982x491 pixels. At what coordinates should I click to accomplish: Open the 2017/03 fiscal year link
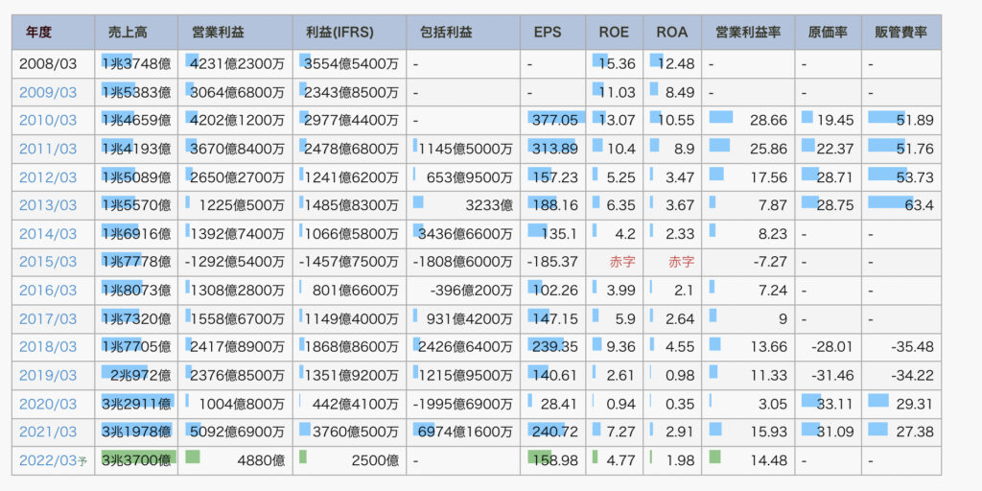[x=48, y=318]
